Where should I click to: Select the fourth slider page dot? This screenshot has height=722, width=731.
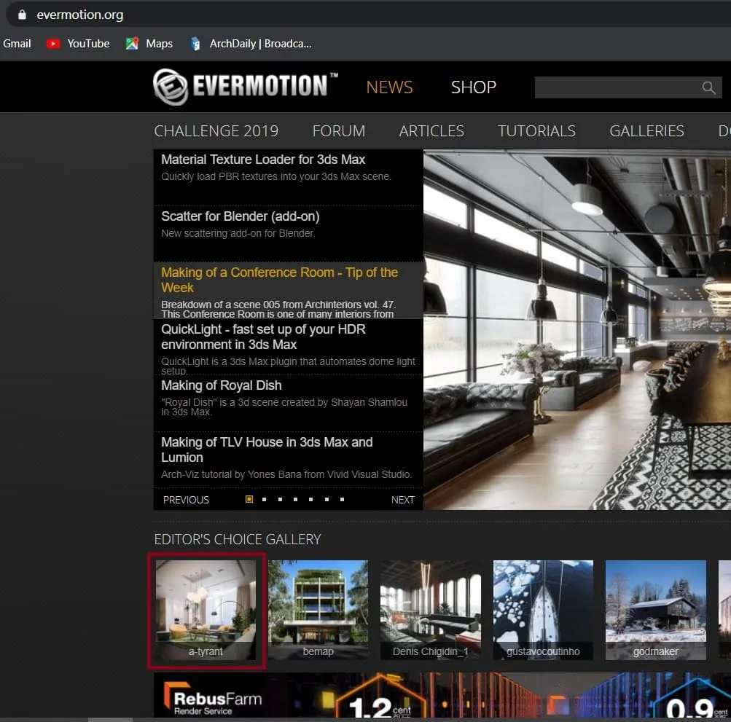(x=295, y=499)
